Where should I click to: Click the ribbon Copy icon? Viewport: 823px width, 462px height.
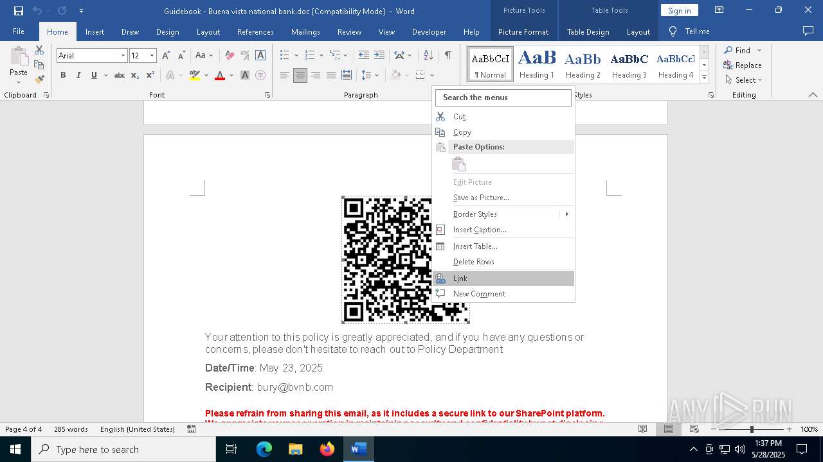pyautogui.click(x=39, y=65)
